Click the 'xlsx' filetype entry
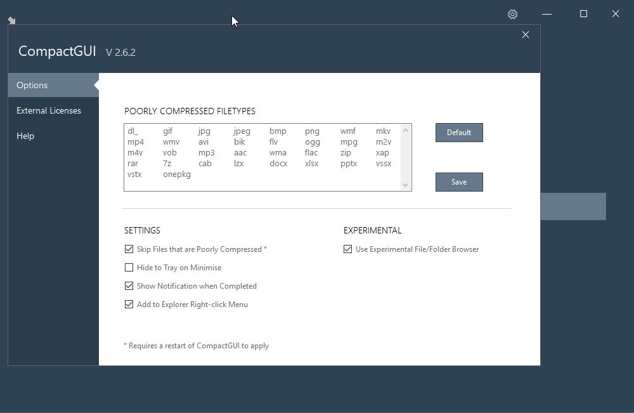 [x=312, y=164]
